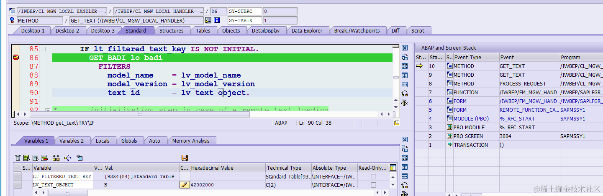603x196 pixels.
Task: Click the navigate-to-source icon beside GET_TEXT field
Action: click(x=208, y=20)
